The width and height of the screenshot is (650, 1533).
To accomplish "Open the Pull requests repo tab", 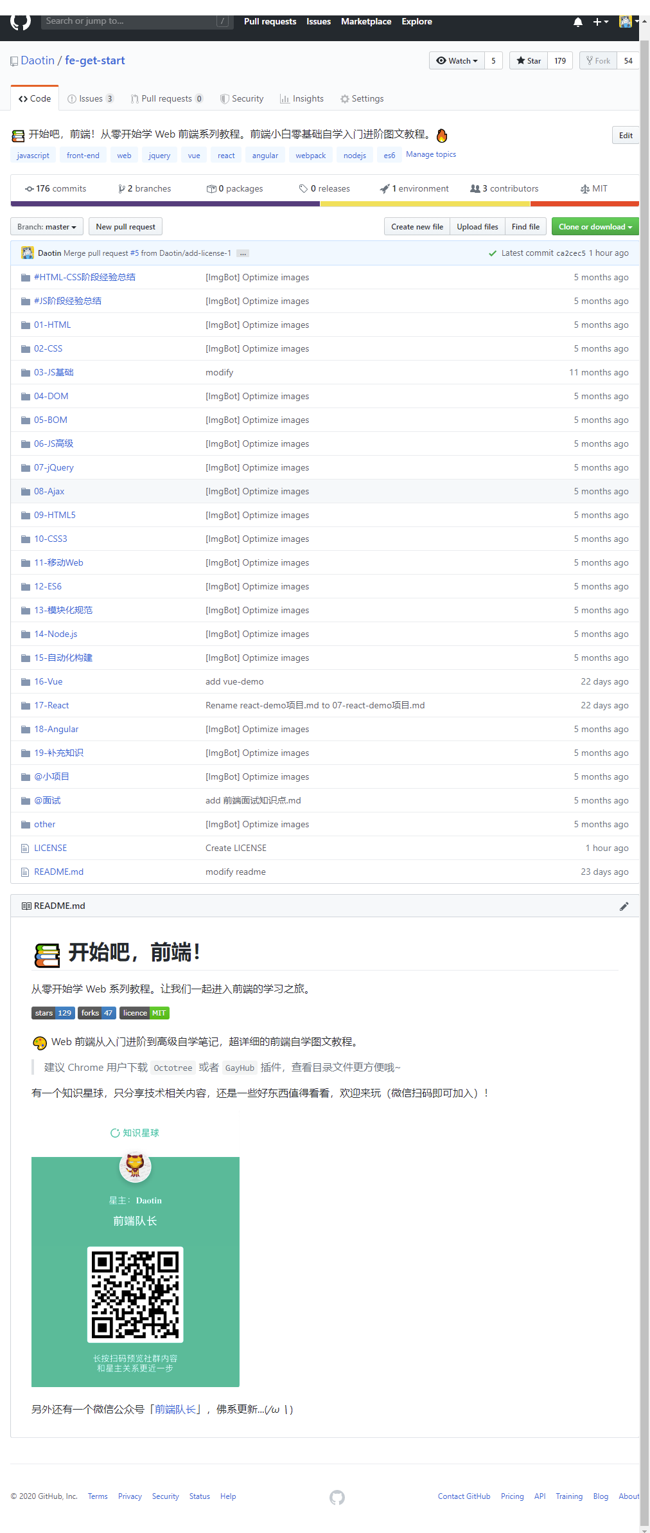I will tap(167, 98).
